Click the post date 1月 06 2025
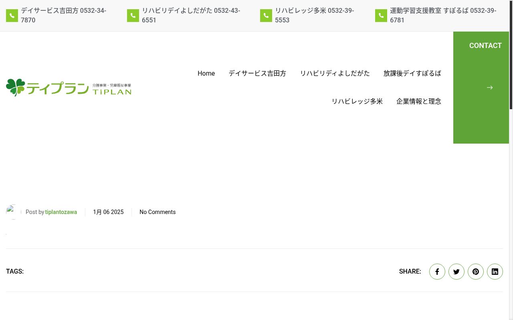This screenshot has height=320, width=513. click(108, 212)
